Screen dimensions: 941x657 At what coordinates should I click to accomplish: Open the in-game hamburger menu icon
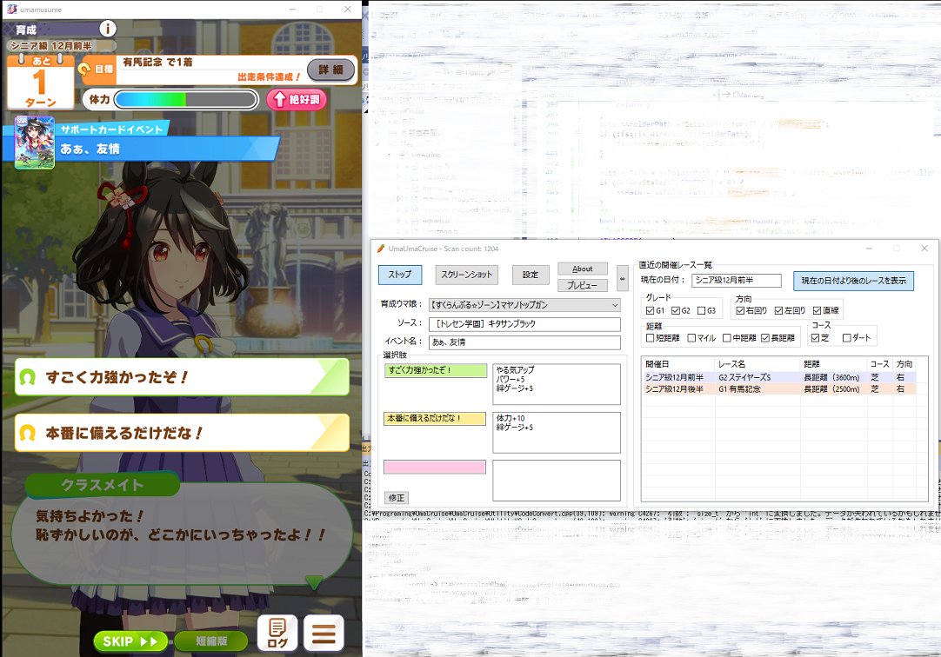point(324,634)
